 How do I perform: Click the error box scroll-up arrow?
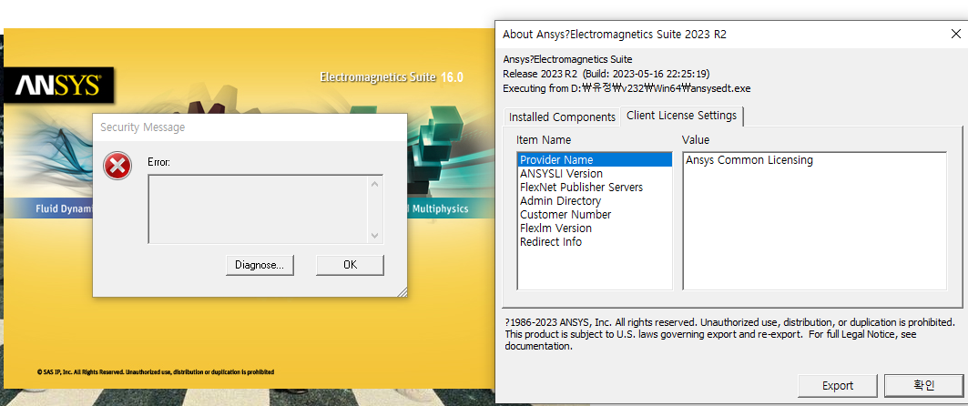click(374, 183)
